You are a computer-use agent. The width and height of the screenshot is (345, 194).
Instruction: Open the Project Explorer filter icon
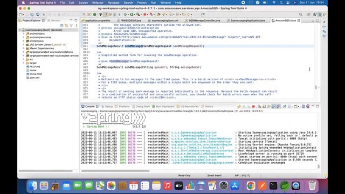(71, 25)
